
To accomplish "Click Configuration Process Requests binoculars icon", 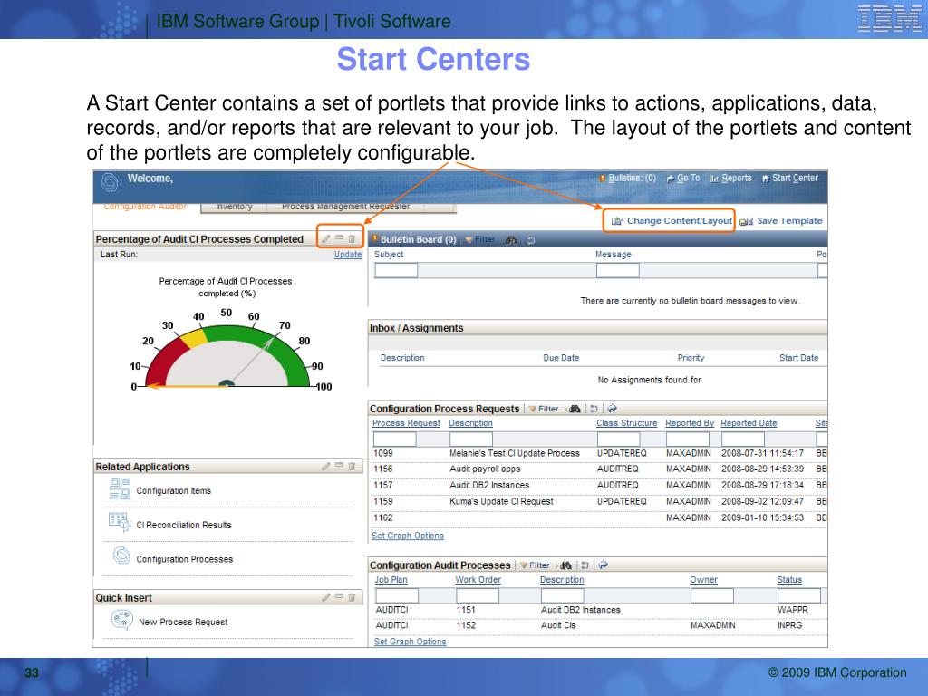I will point(575,409).
